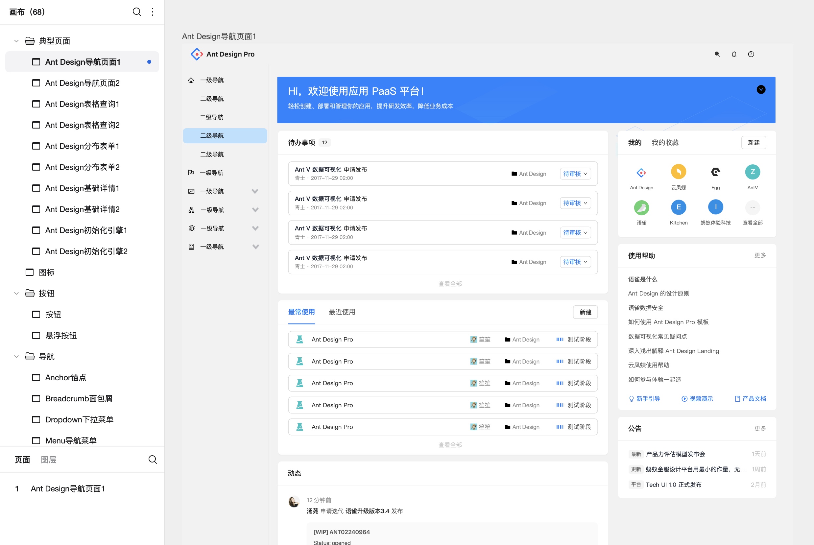Click the 12 badge next to 待办事项

pyautogui.click(x=324, y=143)
